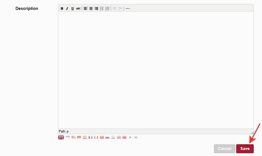Toggle bold formatting in Description editor
Viewport: 262px width, 156px height.
[62, 8]
